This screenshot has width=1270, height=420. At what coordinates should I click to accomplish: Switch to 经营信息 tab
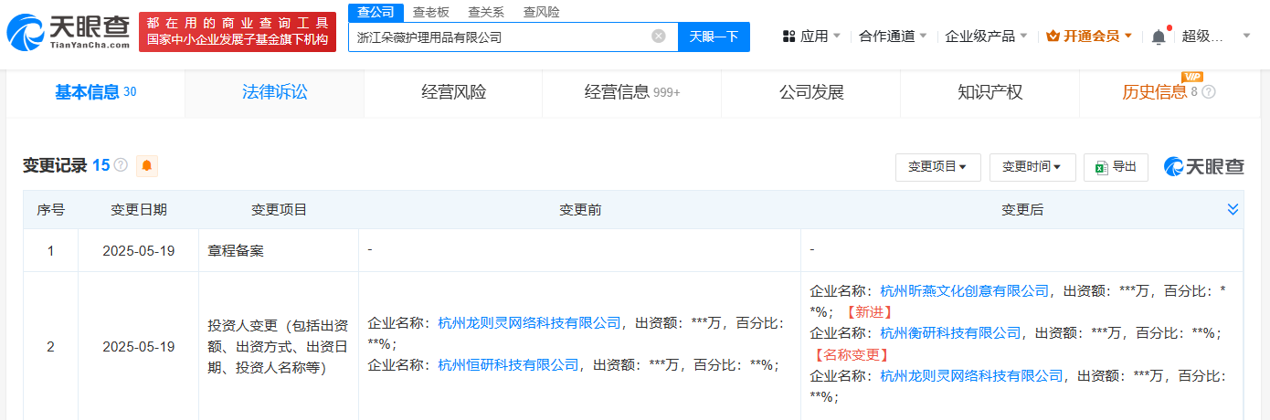(x=631, y=92)
